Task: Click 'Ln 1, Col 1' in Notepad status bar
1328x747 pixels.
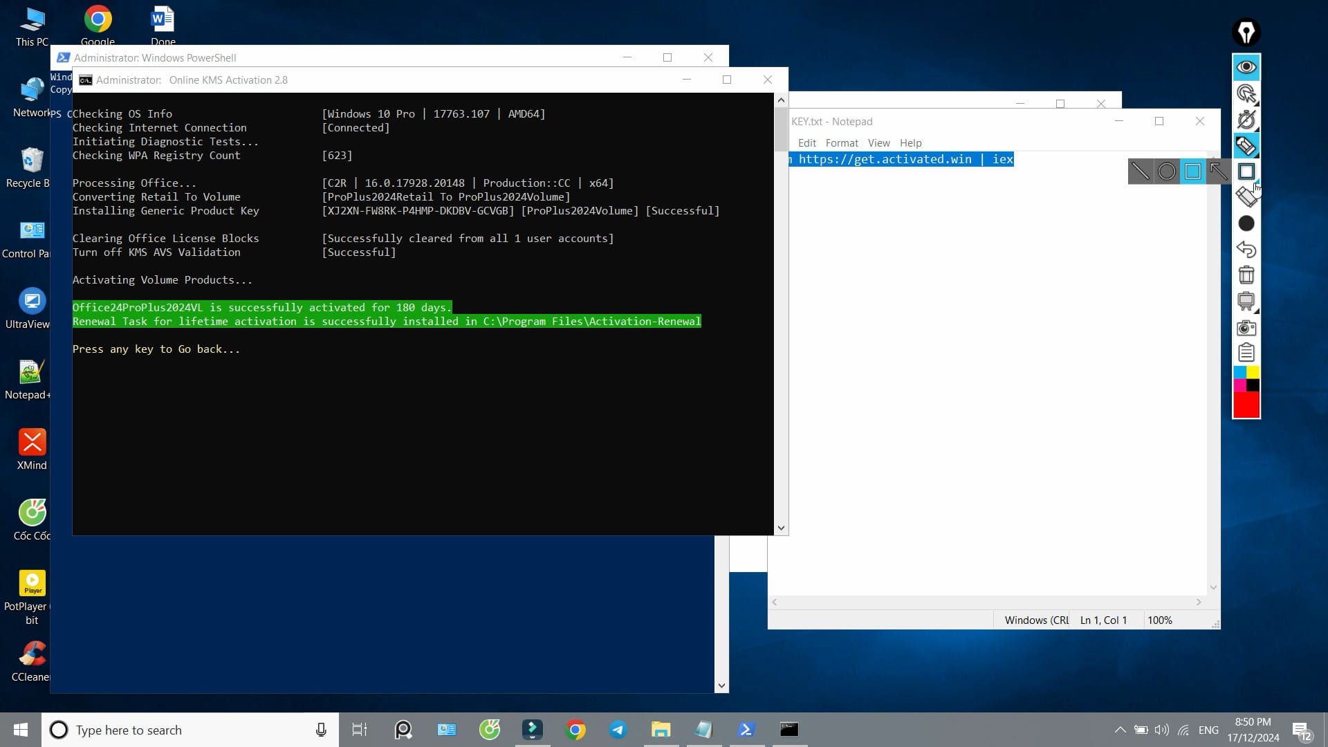Action: [1103, 620]
